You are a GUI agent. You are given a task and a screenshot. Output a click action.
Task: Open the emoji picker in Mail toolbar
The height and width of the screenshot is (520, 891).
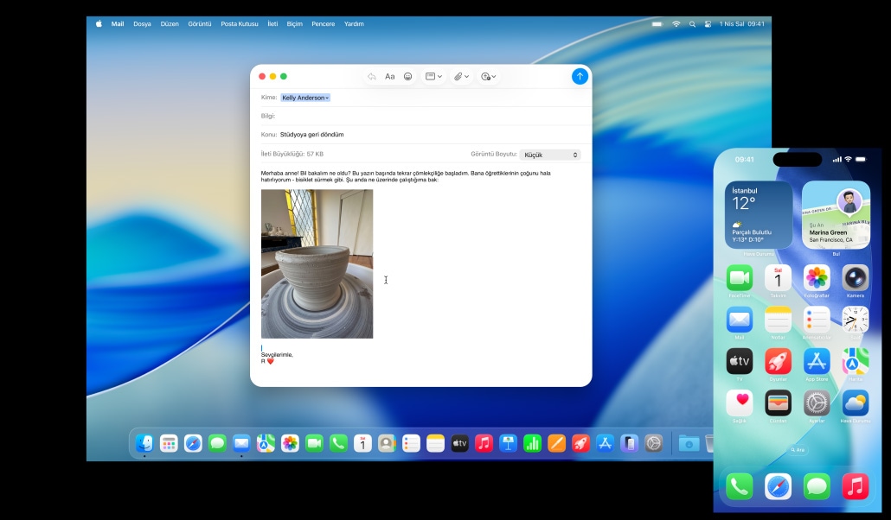pos(408,77)
